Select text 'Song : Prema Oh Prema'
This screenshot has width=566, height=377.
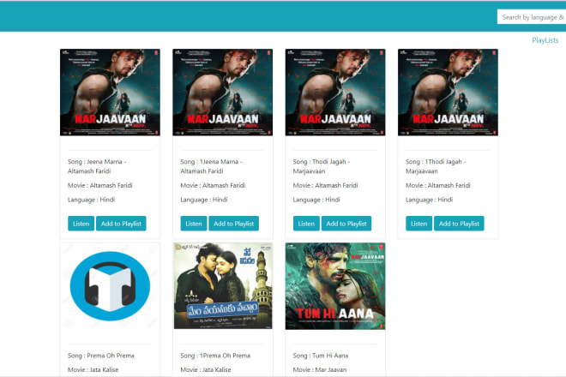click(100, 356)
